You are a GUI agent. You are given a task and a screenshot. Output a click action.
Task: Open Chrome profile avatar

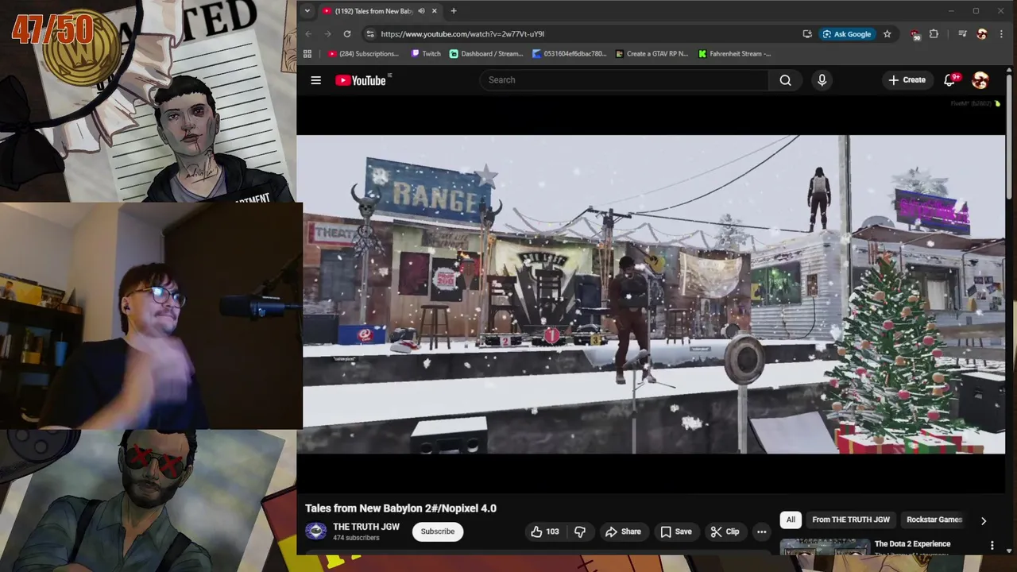982,34
